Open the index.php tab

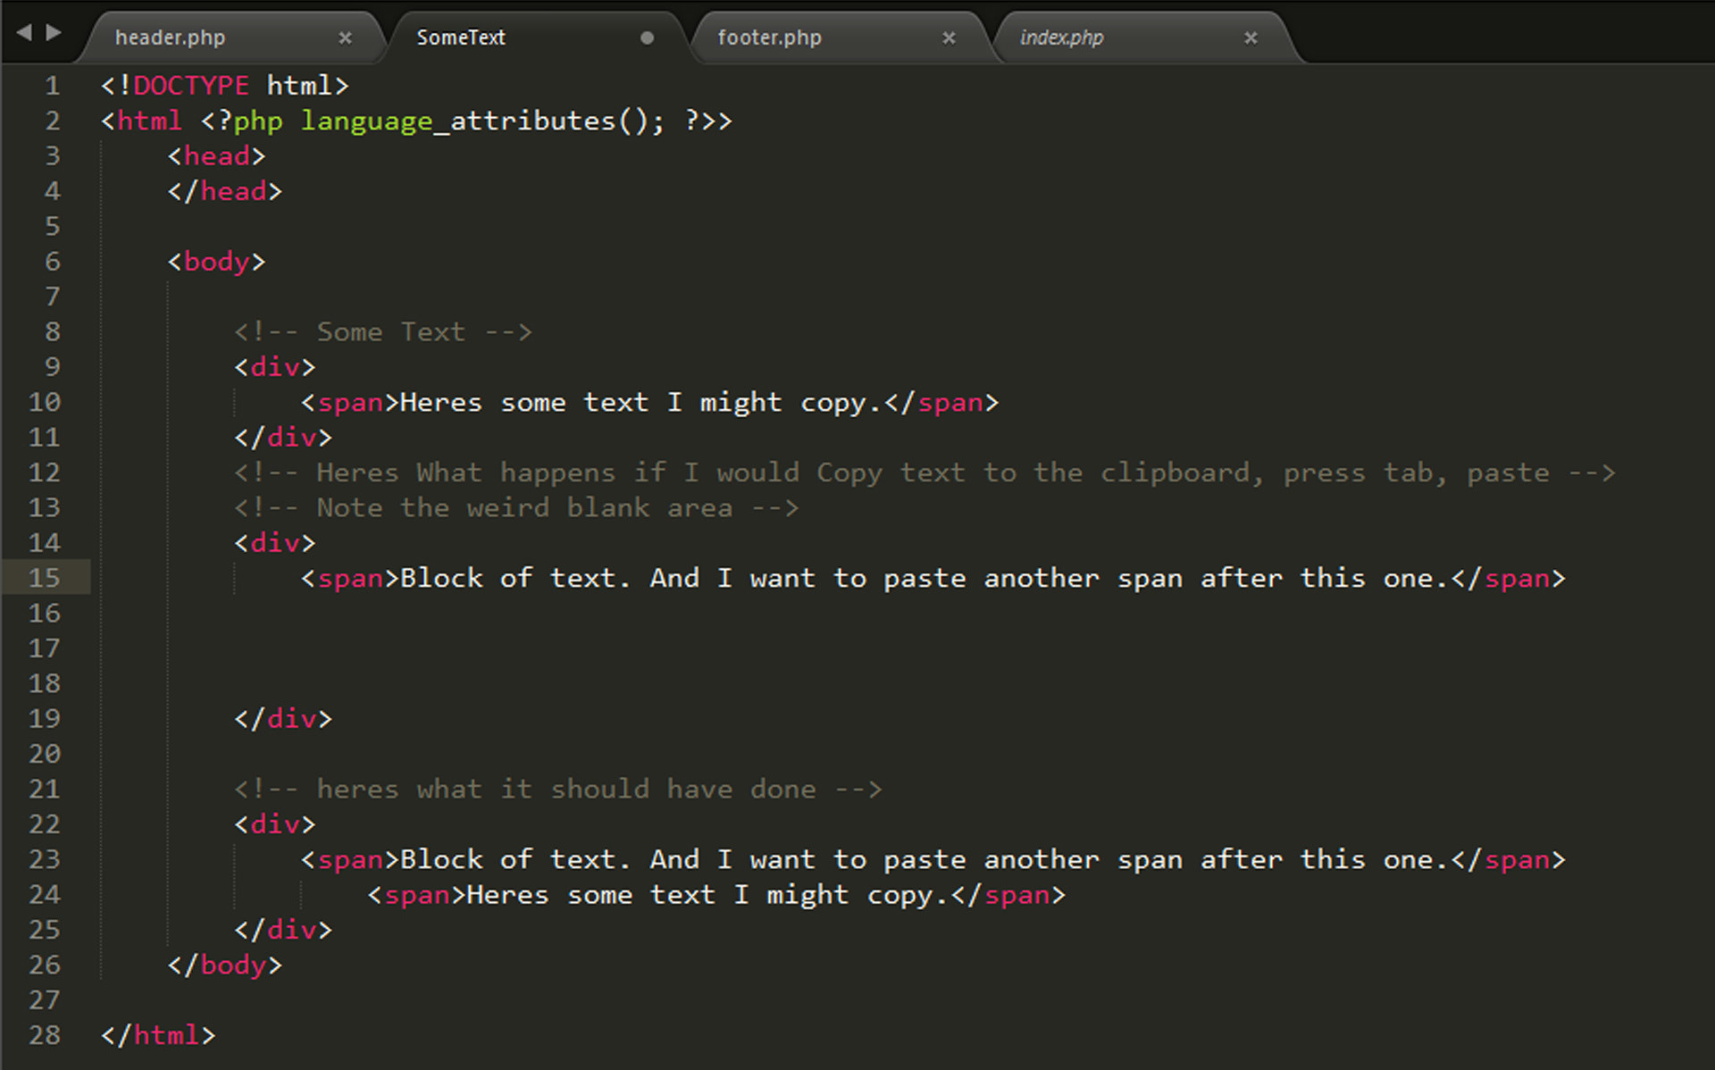(x=1061, y=38)
